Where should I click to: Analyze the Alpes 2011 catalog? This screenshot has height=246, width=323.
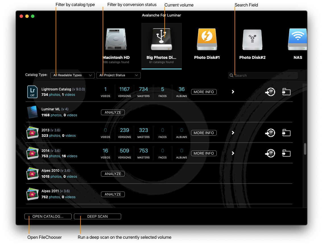pos(113,194)
